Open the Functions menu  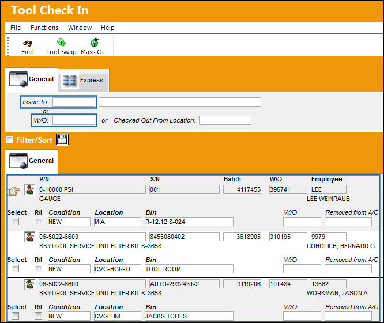44,28
